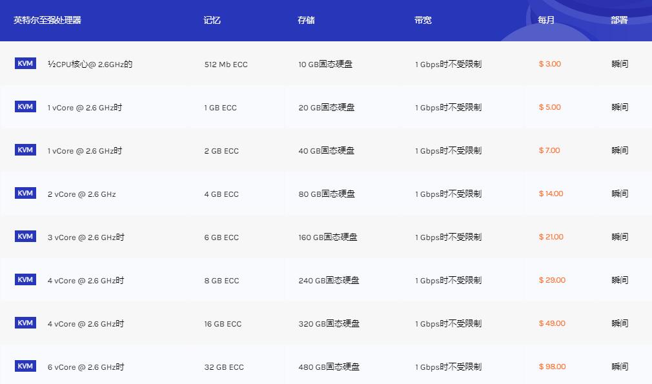Image resolution: width=652 pixels, height=384 pixels.
Task: Click the KVM badge in the $29.00 row
Action: point(25,279)
